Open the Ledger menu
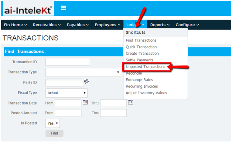This screenshot has width=232, height=143. click(x=135, y=25)
